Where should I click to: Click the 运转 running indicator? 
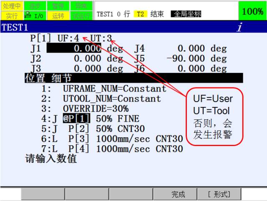pyautogui.click(x=58, y=16)
